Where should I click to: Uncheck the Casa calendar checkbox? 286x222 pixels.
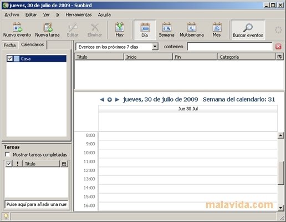pos(10,59)
